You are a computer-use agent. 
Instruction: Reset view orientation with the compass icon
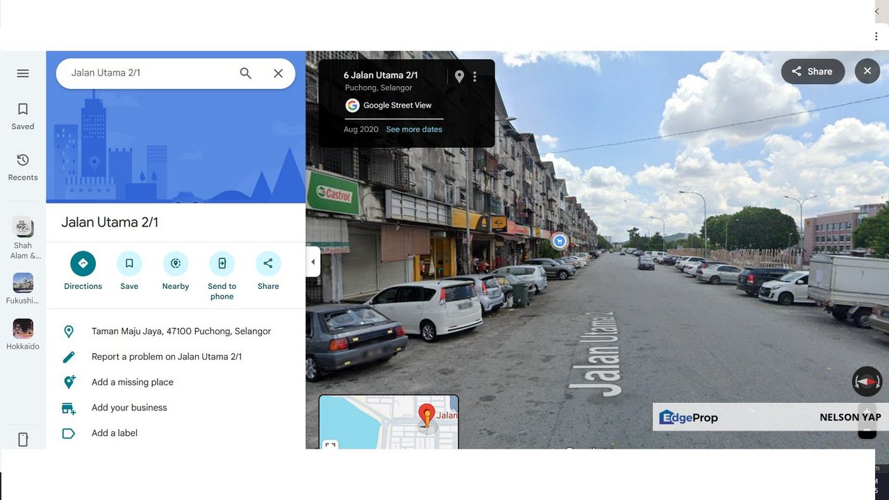(866, 381)
